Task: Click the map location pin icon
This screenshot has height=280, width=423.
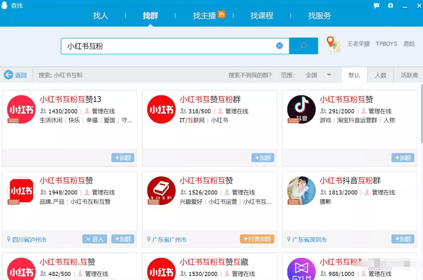Action: click(x=333, y=44)
